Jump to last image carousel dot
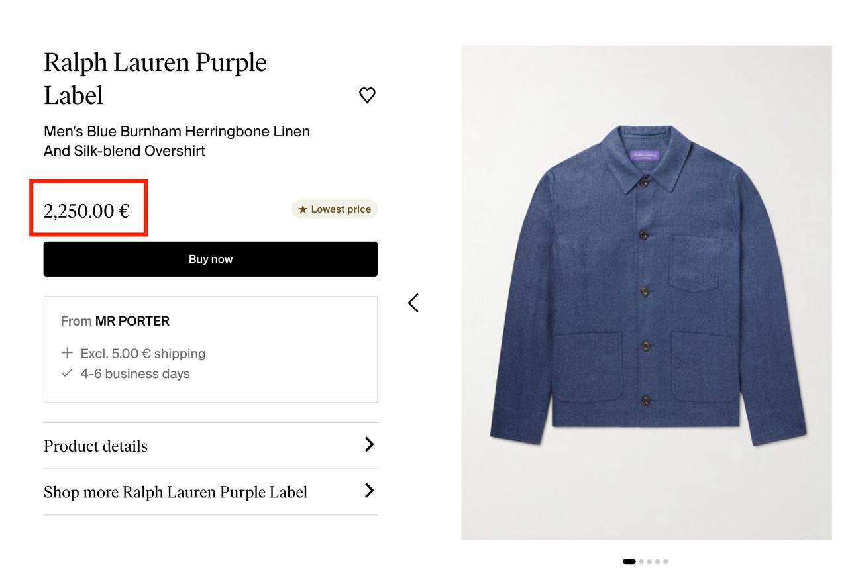This screenshot has width=848, height=572. [x=665, y=562]
